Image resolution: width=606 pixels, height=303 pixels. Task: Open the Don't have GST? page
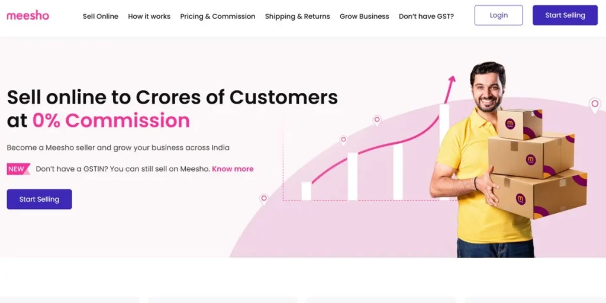426,16
